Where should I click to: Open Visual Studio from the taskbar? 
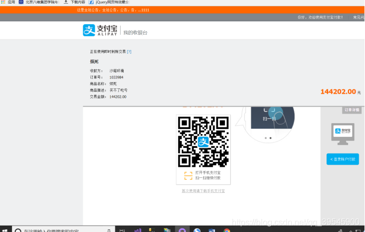point(138,230)
